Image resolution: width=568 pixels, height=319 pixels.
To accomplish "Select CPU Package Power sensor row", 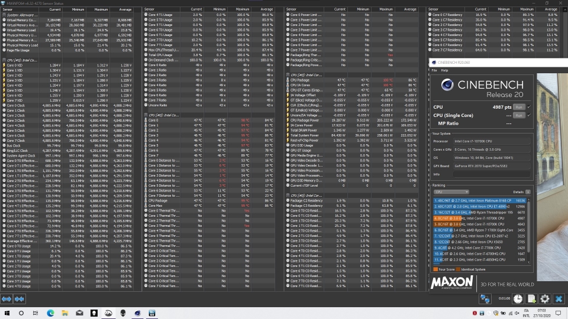I will click(x=351, y=121).
